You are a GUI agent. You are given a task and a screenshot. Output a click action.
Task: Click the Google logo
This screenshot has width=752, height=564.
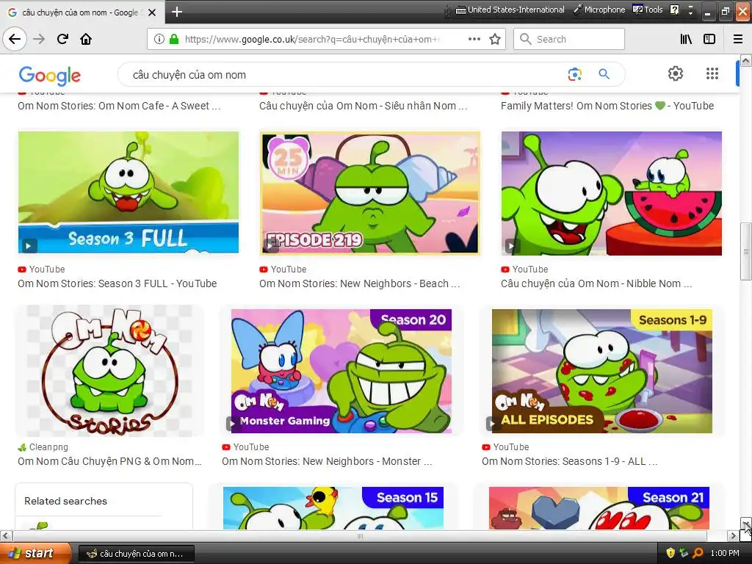tap(50, 76)
